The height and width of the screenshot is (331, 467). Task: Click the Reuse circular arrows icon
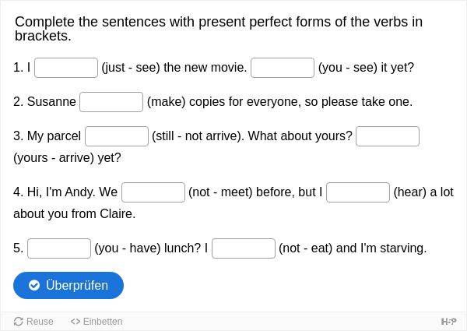[x=19, y=322]
